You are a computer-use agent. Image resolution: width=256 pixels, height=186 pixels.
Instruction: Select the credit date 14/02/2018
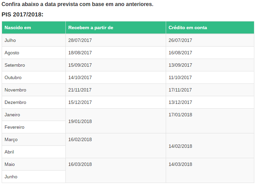coord(180,146)
